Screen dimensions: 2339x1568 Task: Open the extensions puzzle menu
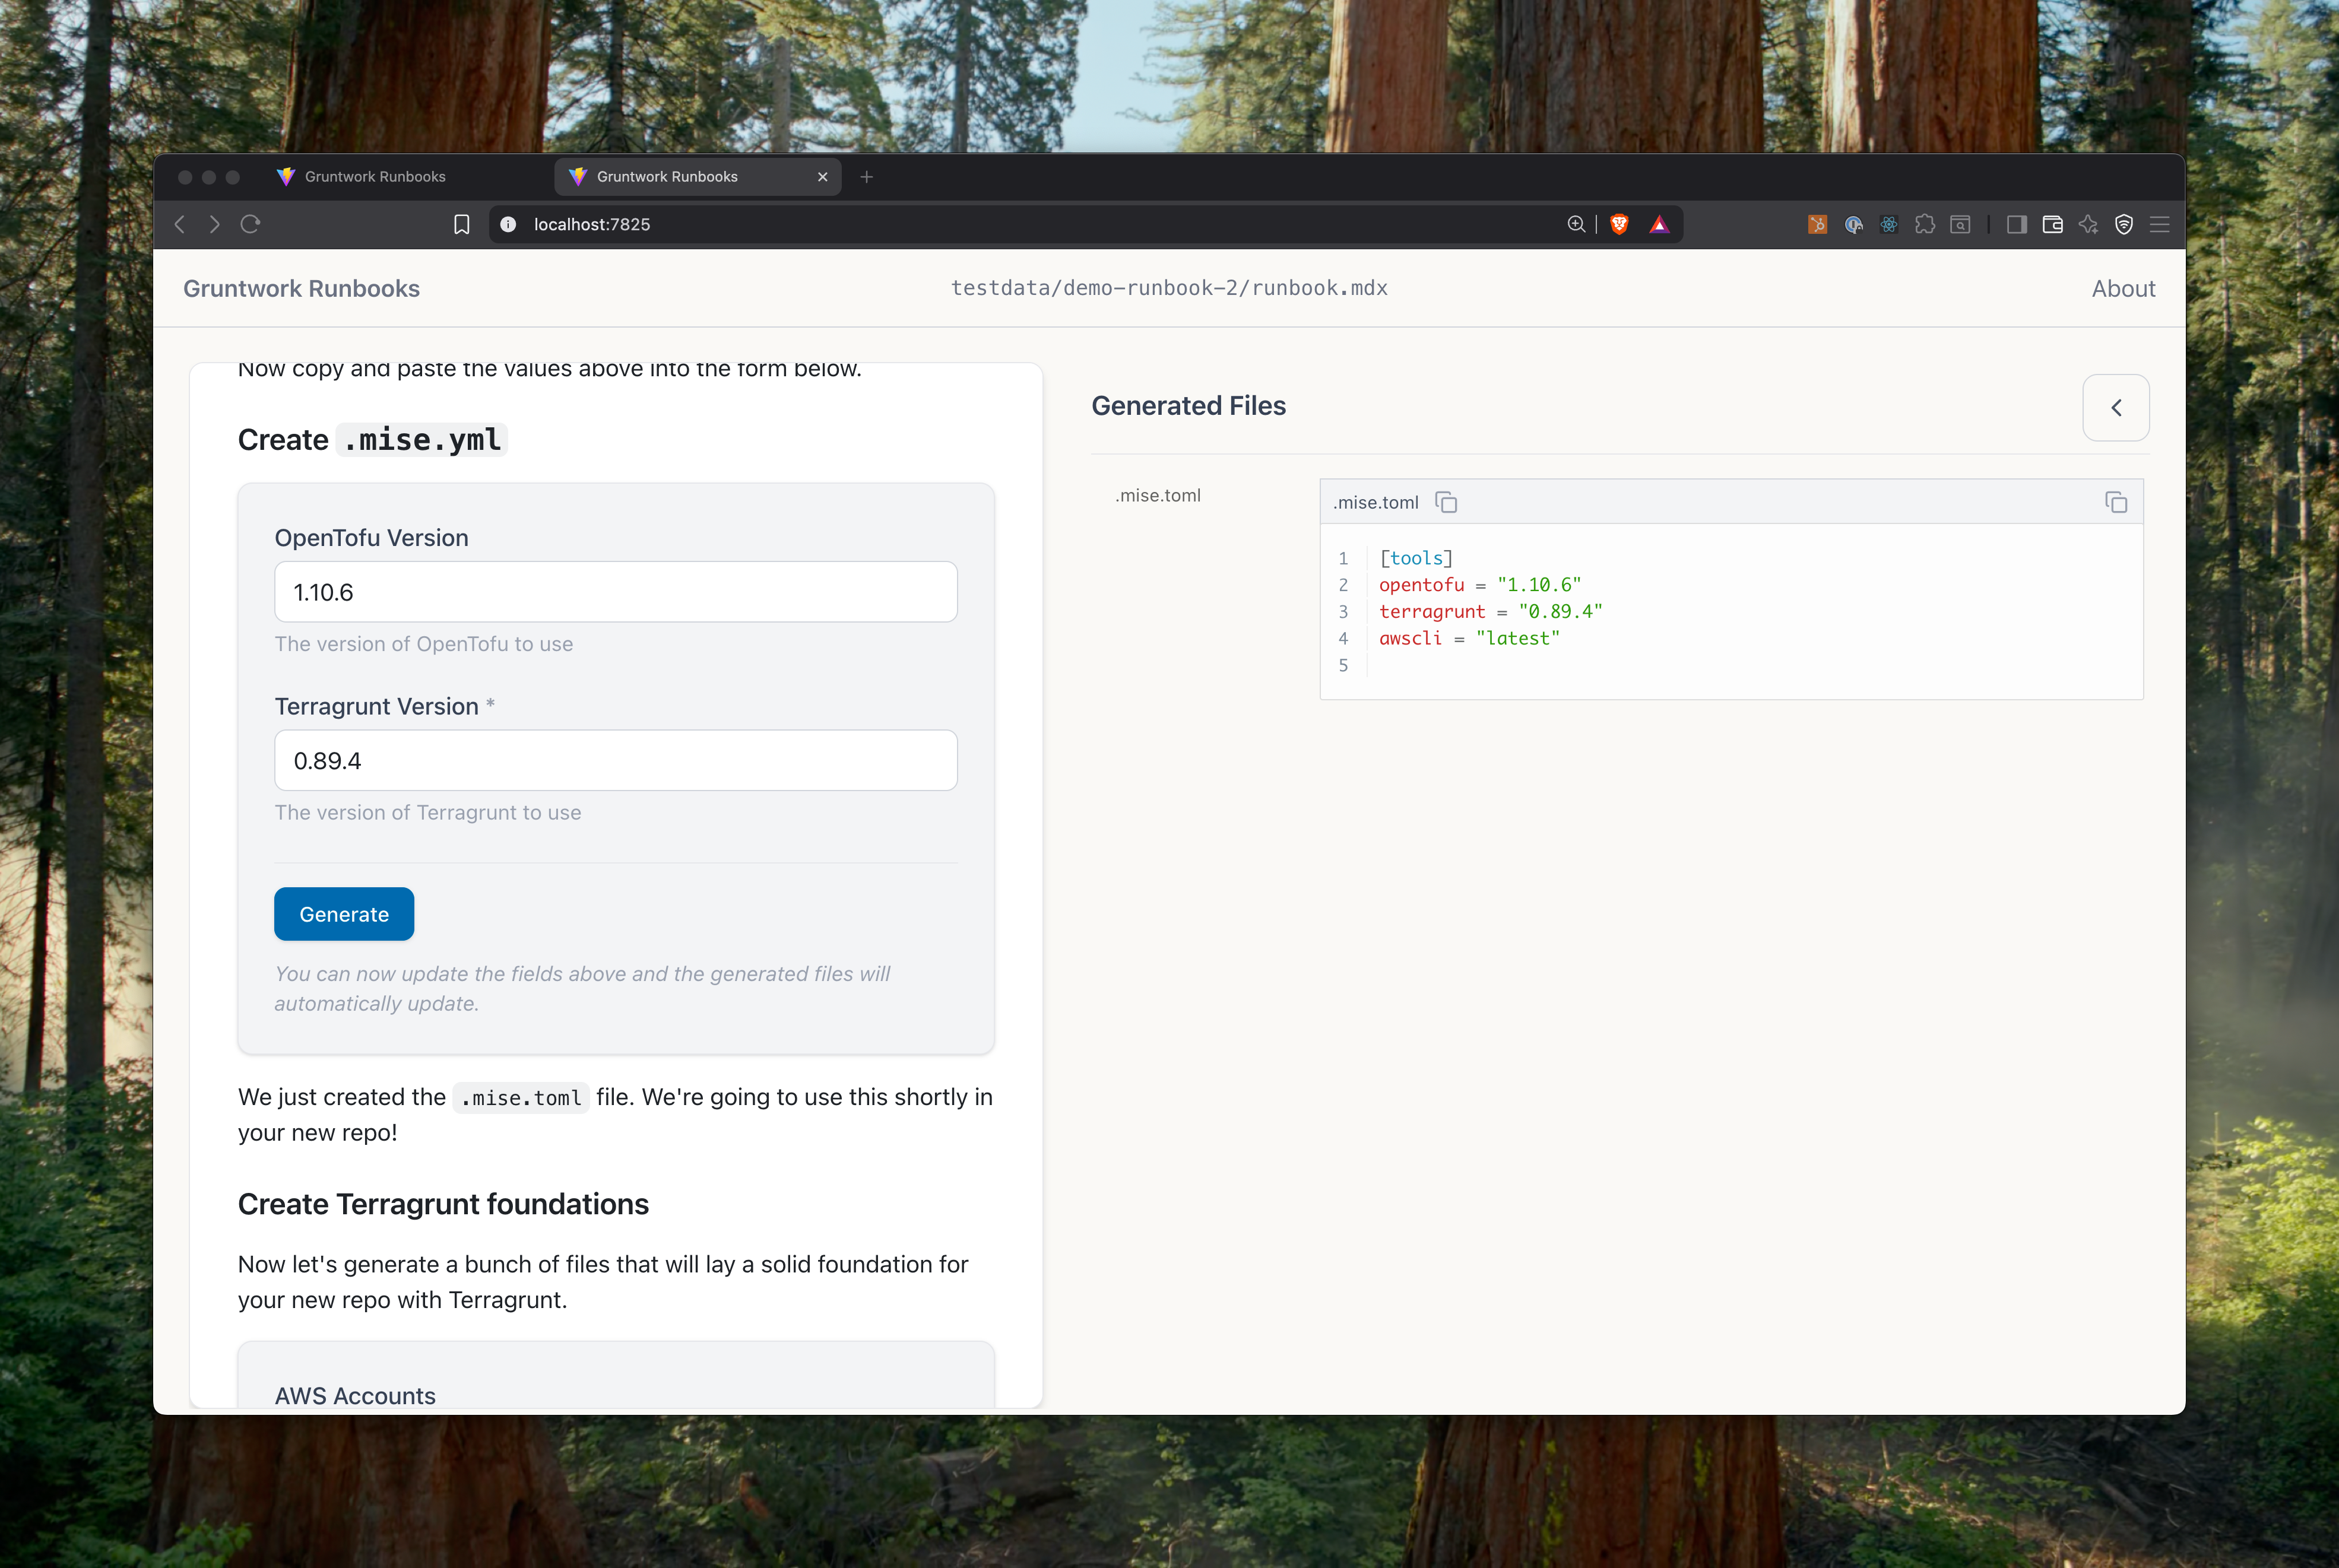point(1925,224)
